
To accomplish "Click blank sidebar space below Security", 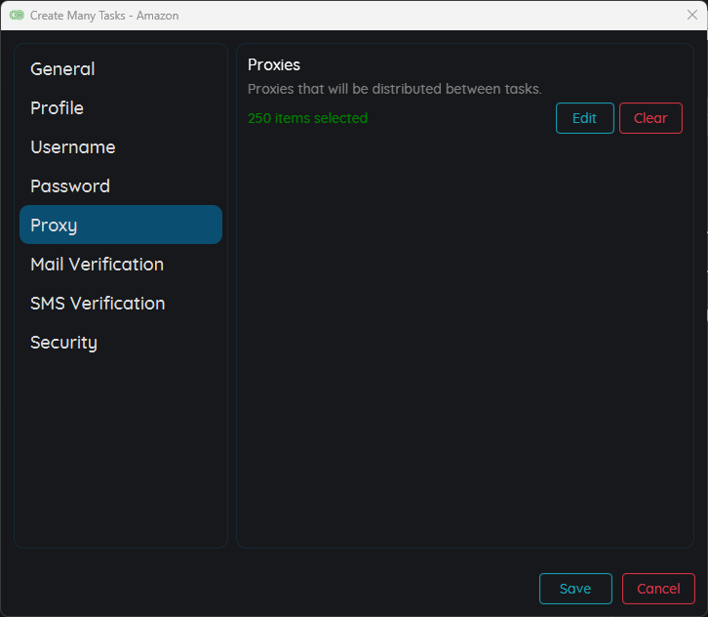I will pos(120,449).
